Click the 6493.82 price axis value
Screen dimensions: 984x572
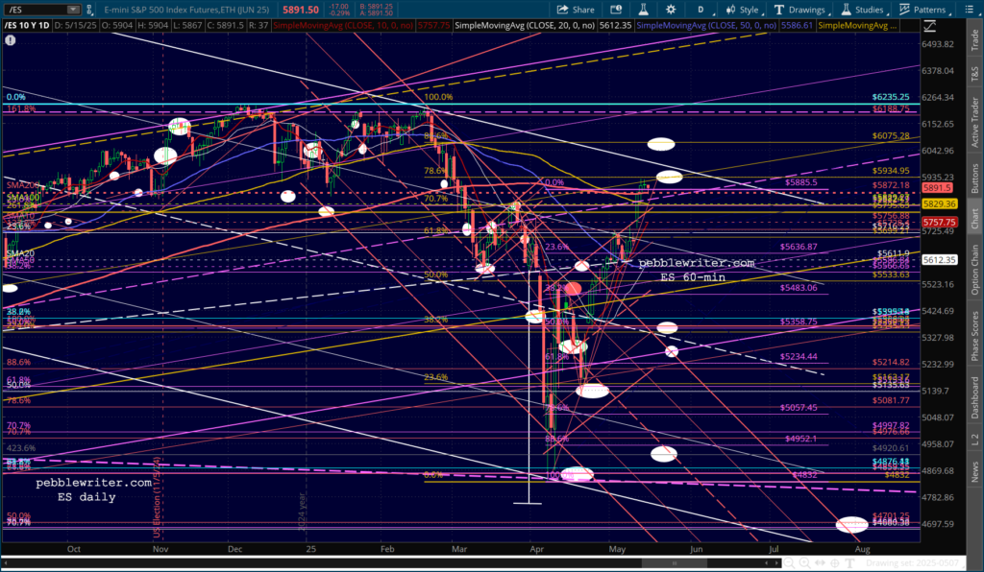click(x=938, y=44)
